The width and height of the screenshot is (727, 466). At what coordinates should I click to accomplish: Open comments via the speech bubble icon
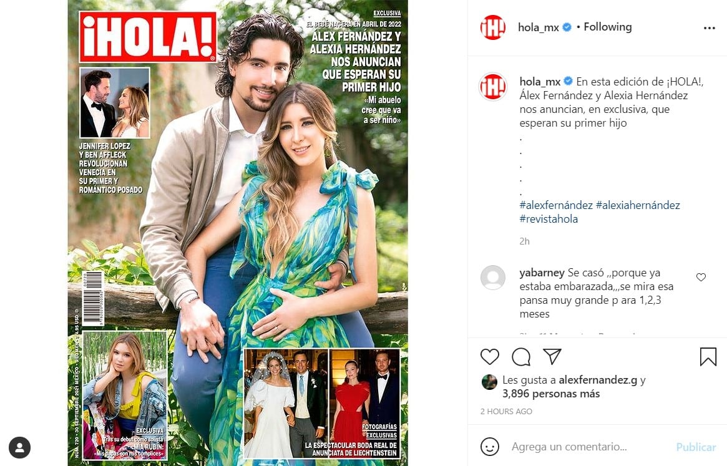tap(521, 357)
